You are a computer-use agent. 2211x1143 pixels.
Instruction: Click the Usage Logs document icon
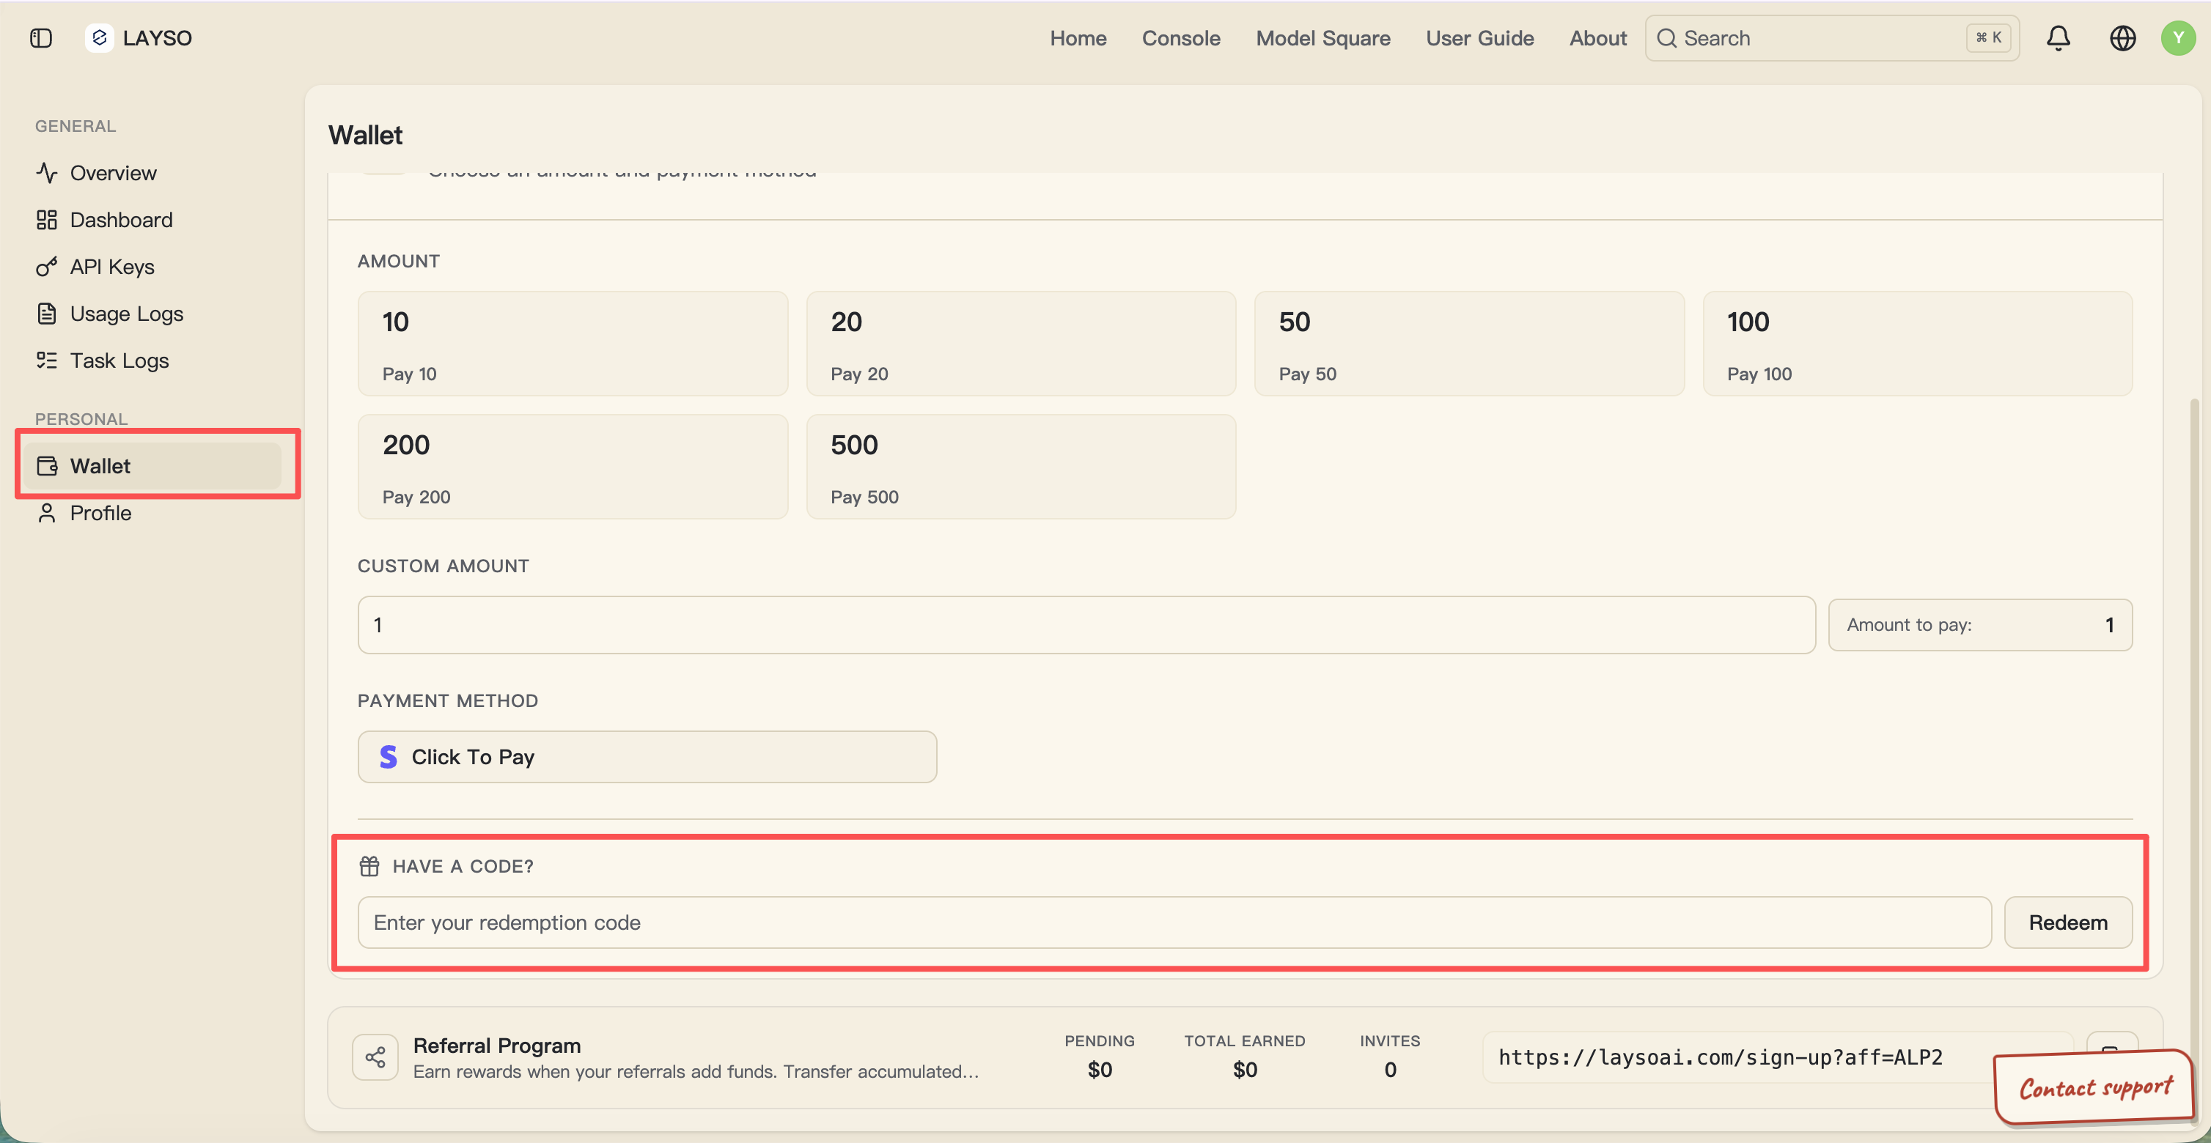(x=46, y=313)
